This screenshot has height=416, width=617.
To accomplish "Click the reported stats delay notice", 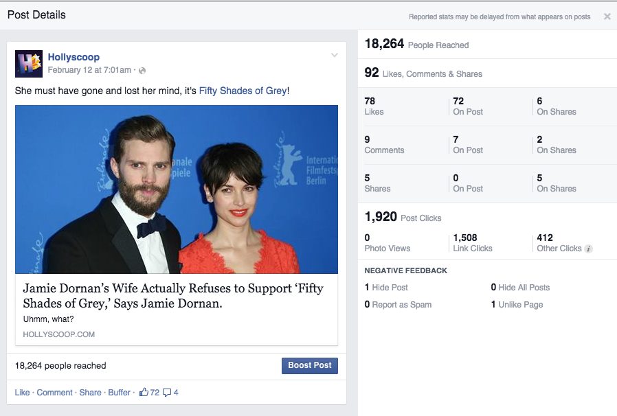I will pyautogui.click(x=500, y=17).
